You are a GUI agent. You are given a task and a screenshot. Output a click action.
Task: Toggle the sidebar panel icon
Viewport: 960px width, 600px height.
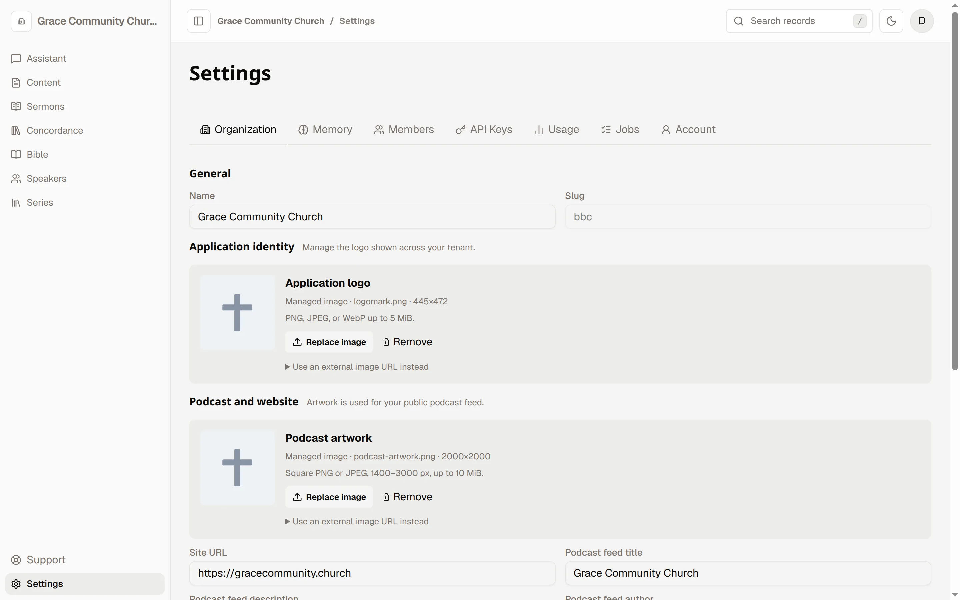198,21
